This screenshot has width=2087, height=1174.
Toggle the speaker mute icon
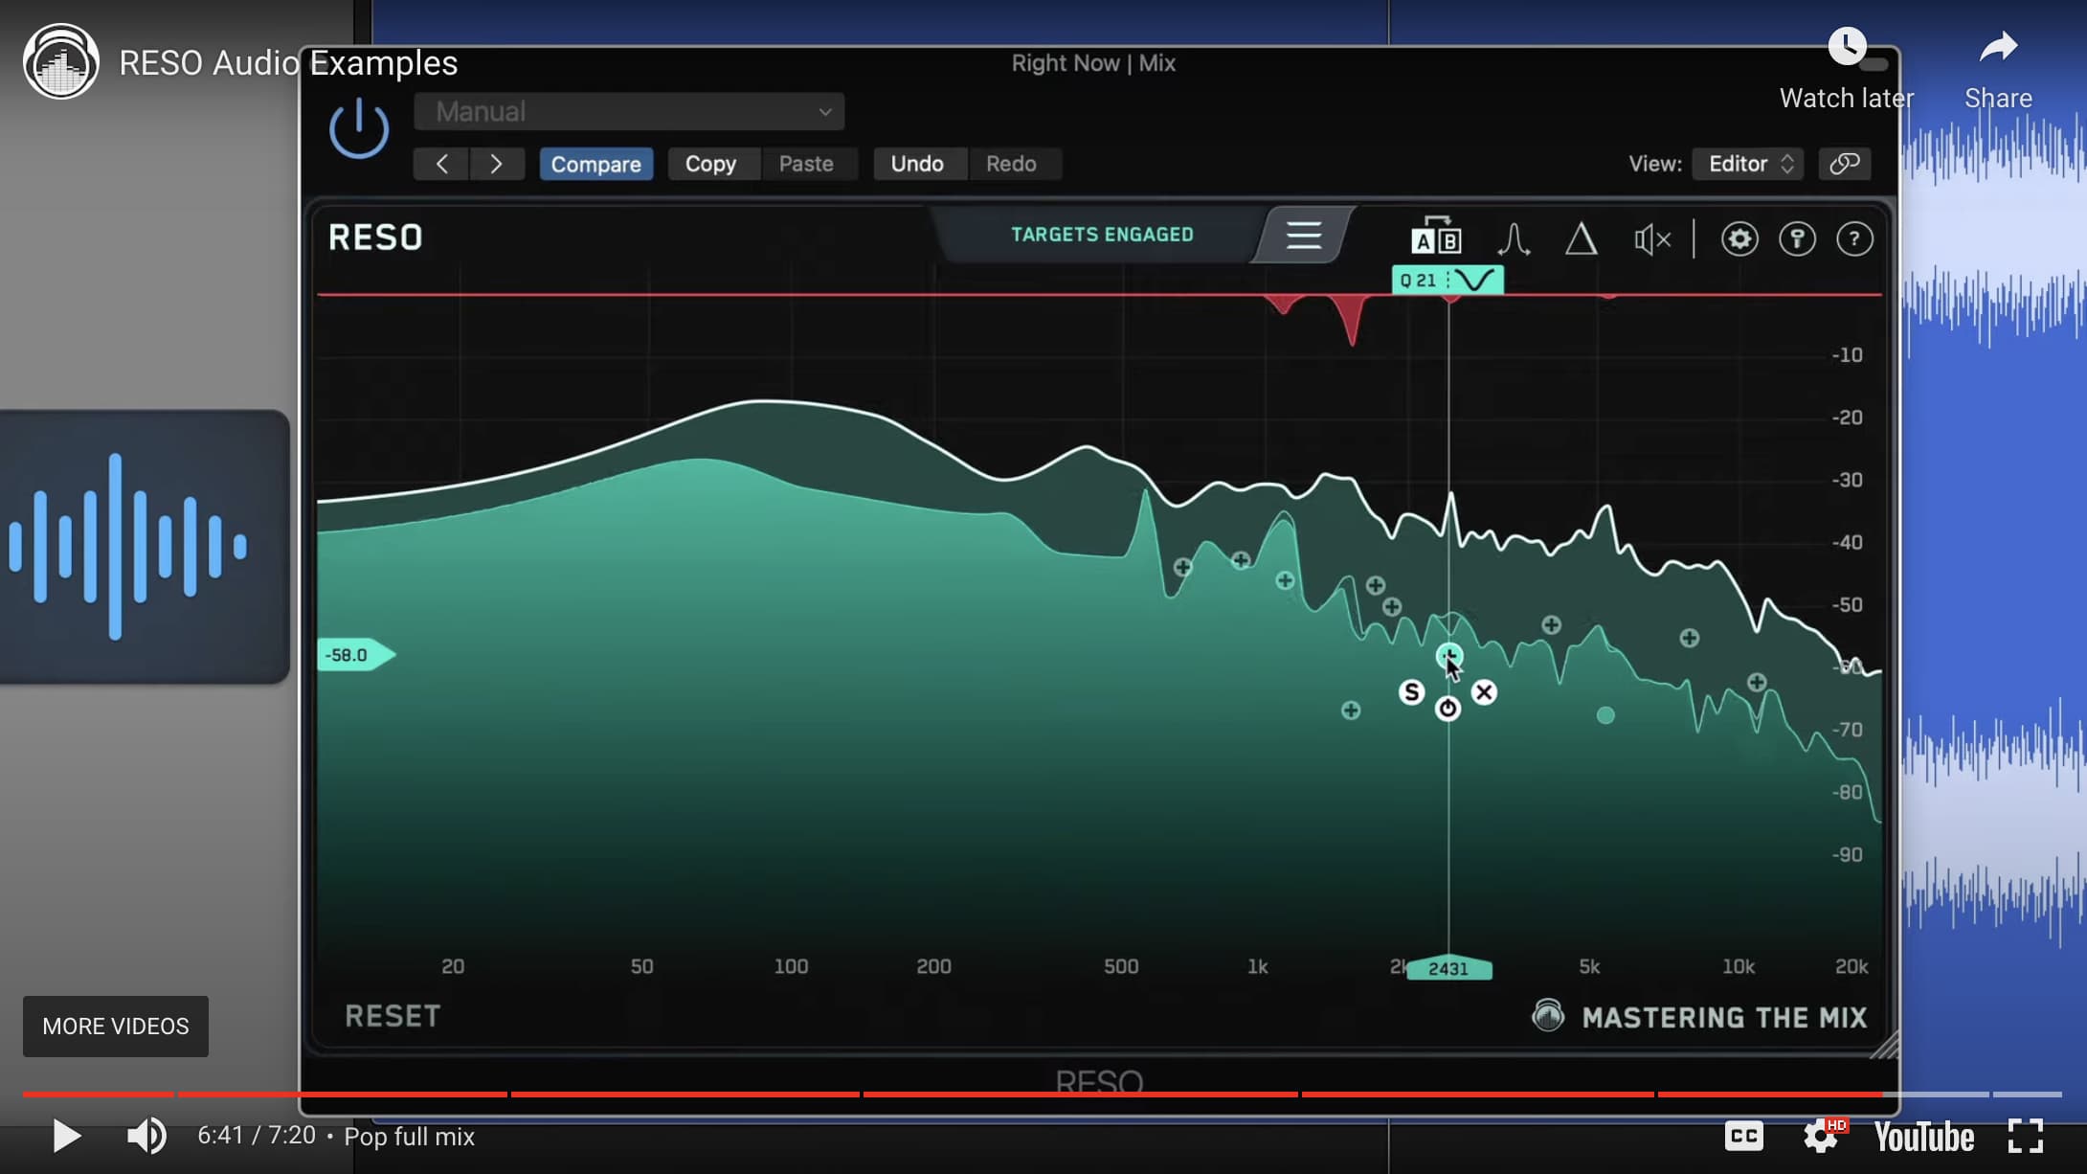(1652, 239)
